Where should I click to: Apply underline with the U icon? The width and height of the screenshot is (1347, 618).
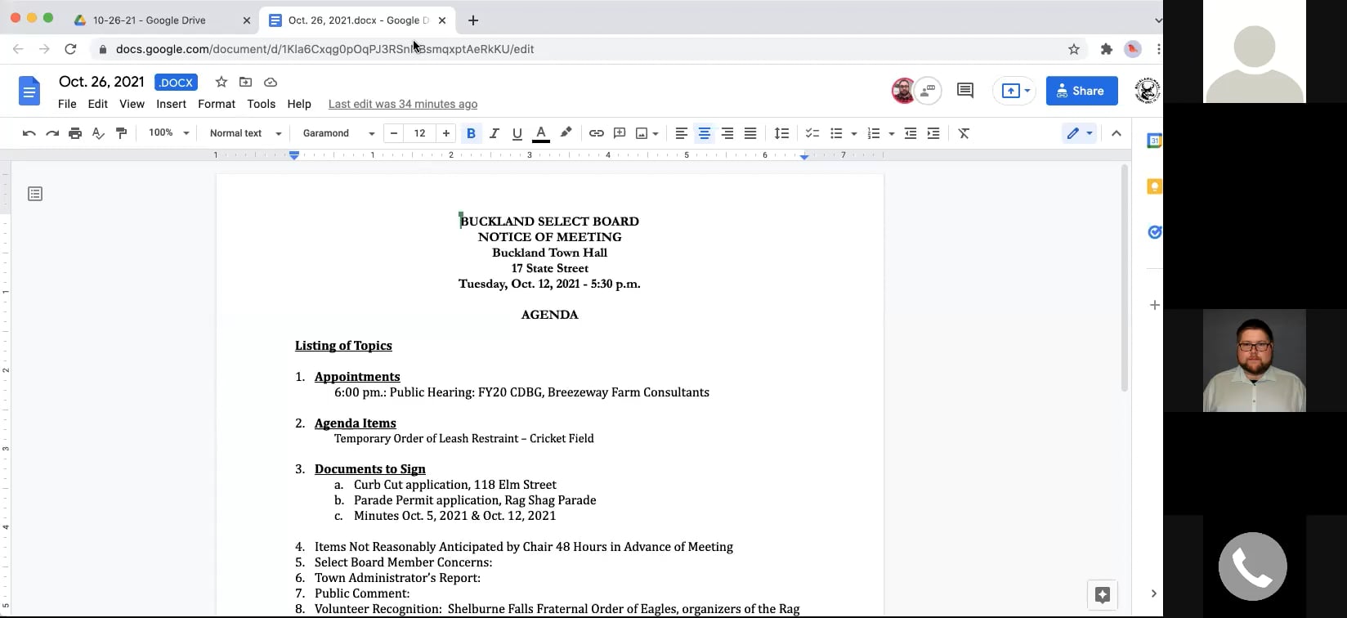click(517, 133)
